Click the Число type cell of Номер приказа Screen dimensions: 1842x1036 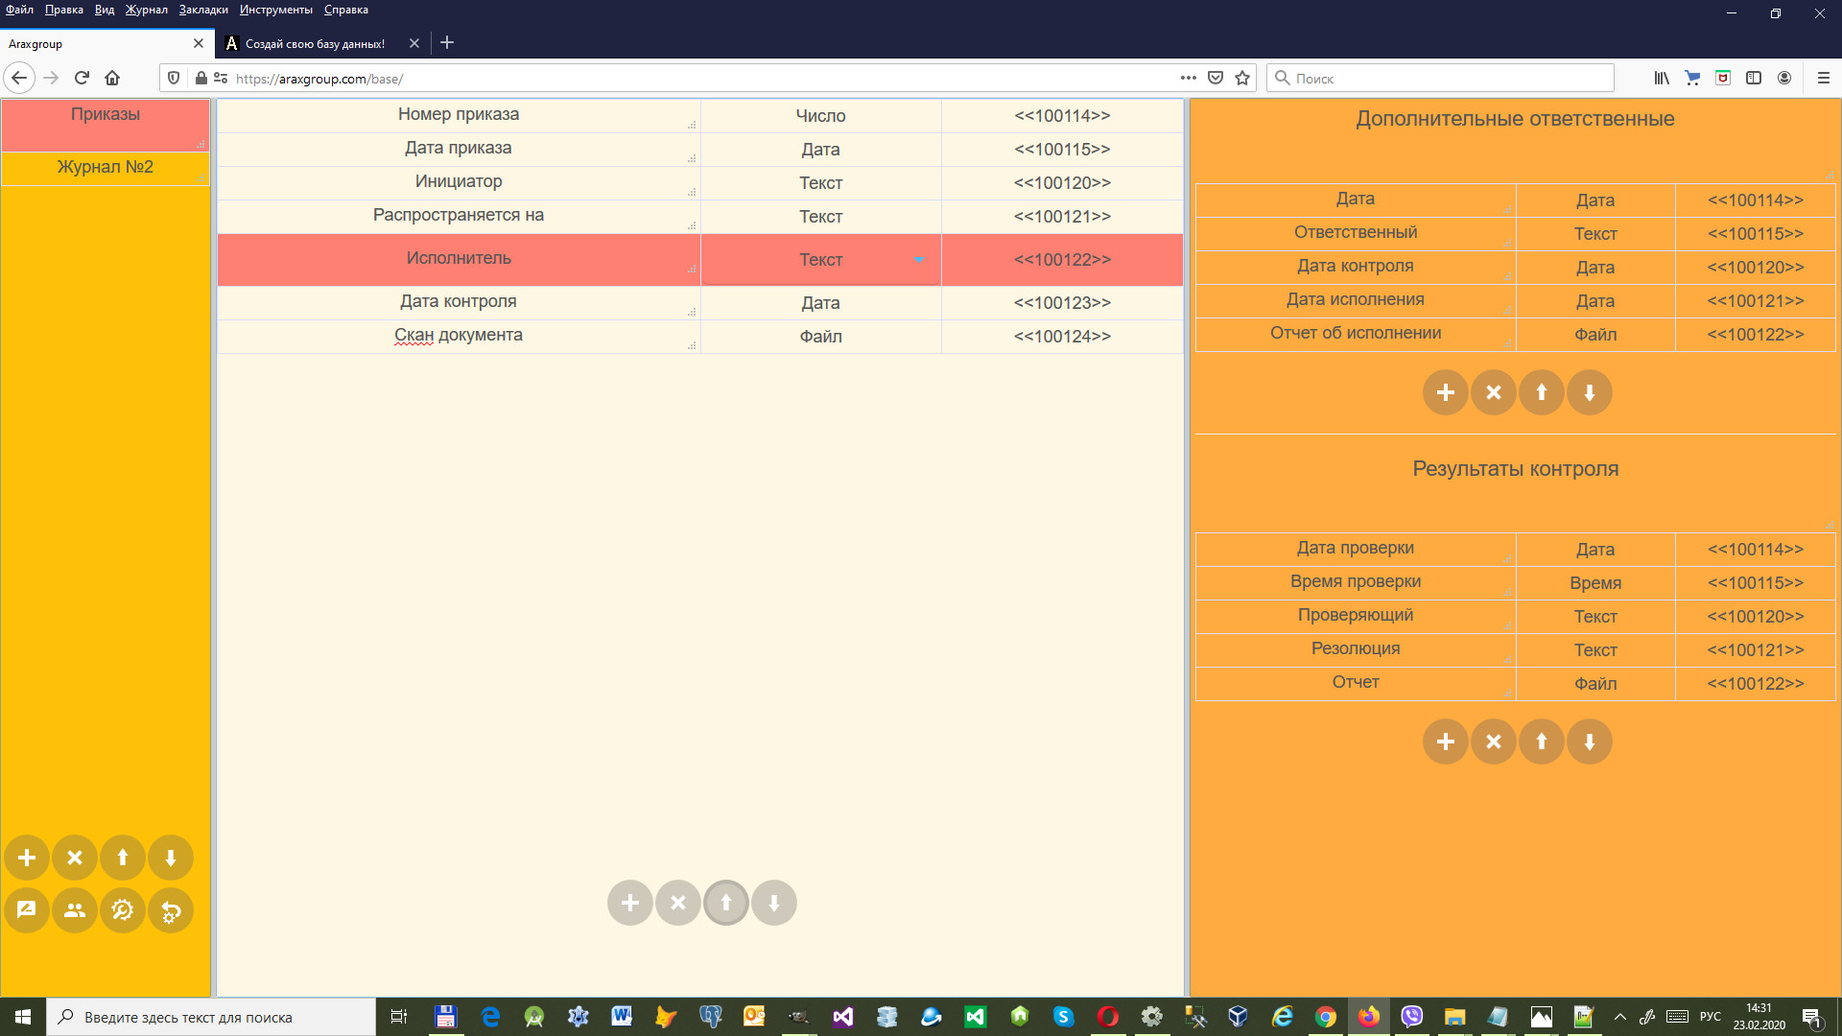click(820, 116)
